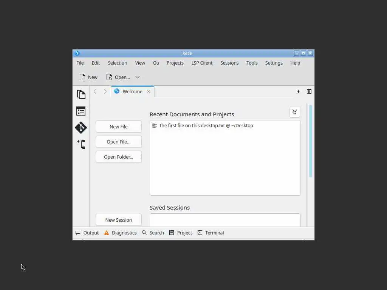387x290 pixels.
Task: Open the Projects menu
Action: (175, 63)
